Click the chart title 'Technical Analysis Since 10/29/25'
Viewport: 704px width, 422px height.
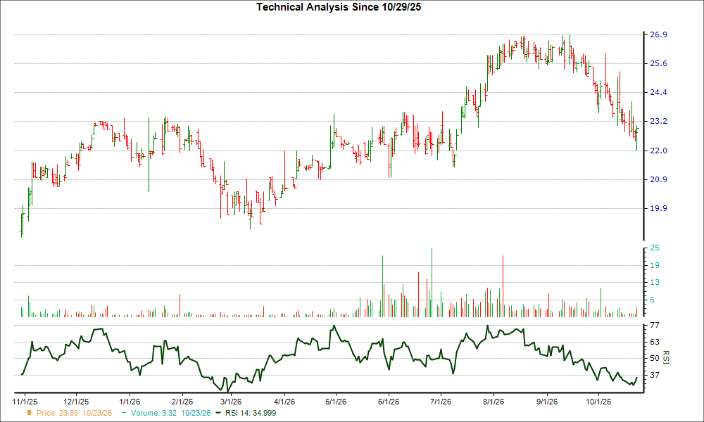tap(339, 7)
